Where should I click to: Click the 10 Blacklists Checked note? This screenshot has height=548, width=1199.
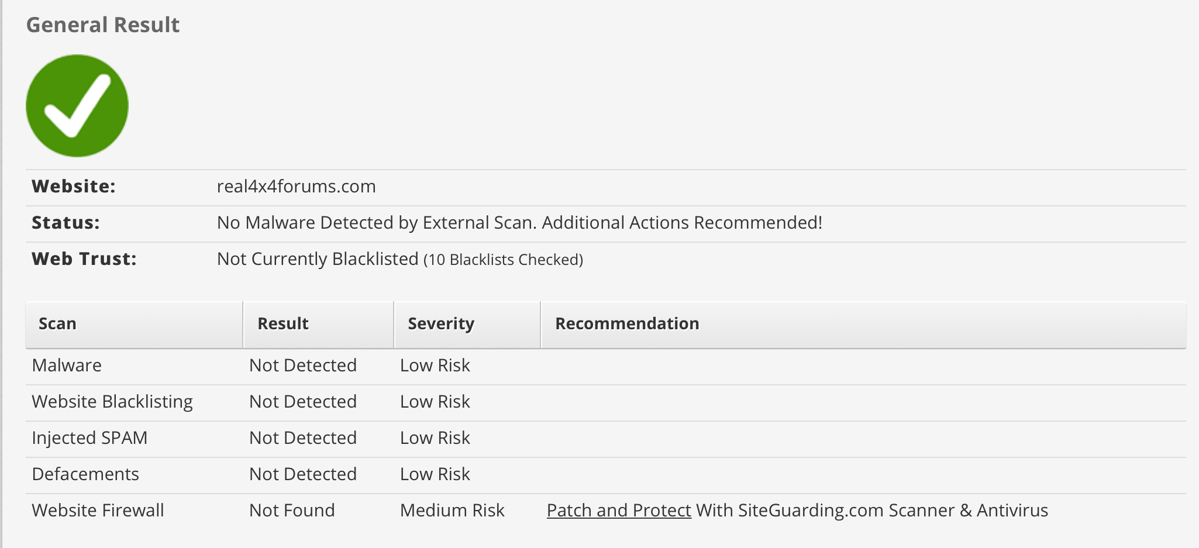coord(504,260)
